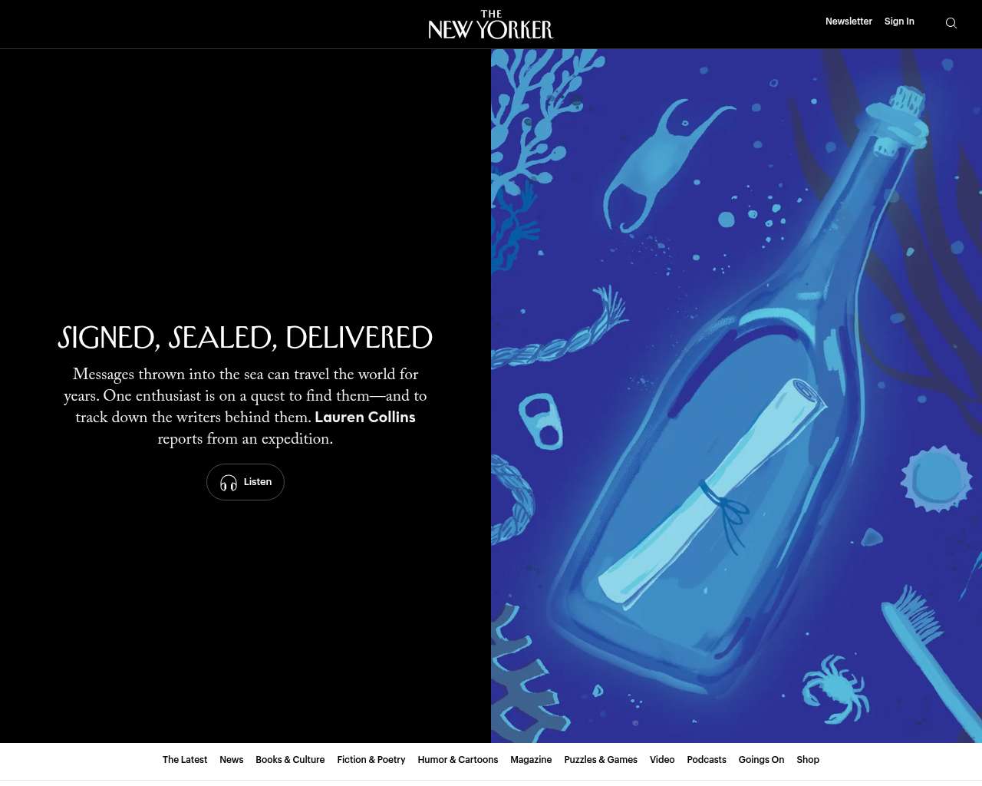Open the Goings On section
The width and height of the screenshot is (982, 786).
[761, 760]
